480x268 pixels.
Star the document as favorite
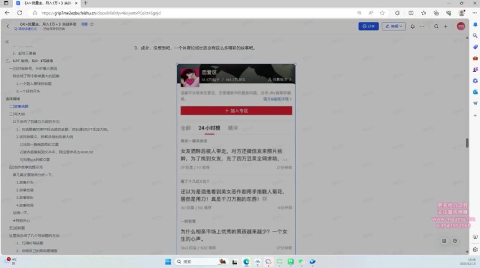click(92, 24)
